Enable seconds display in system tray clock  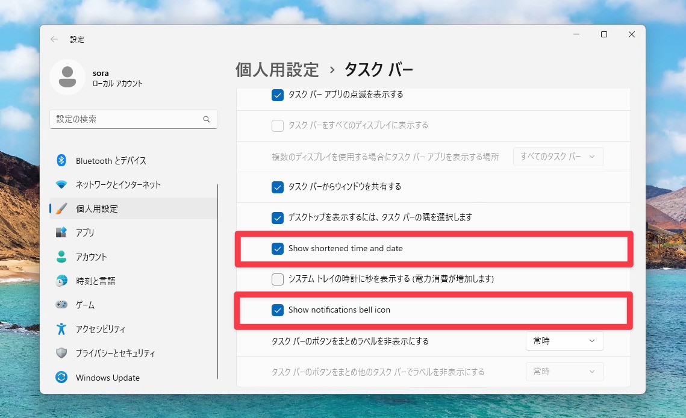click(x=278, y=279)
